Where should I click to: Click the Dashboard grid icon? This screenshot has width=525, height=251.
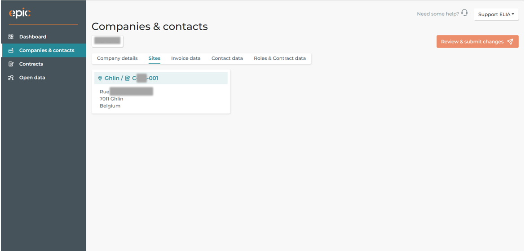point(11,37)
